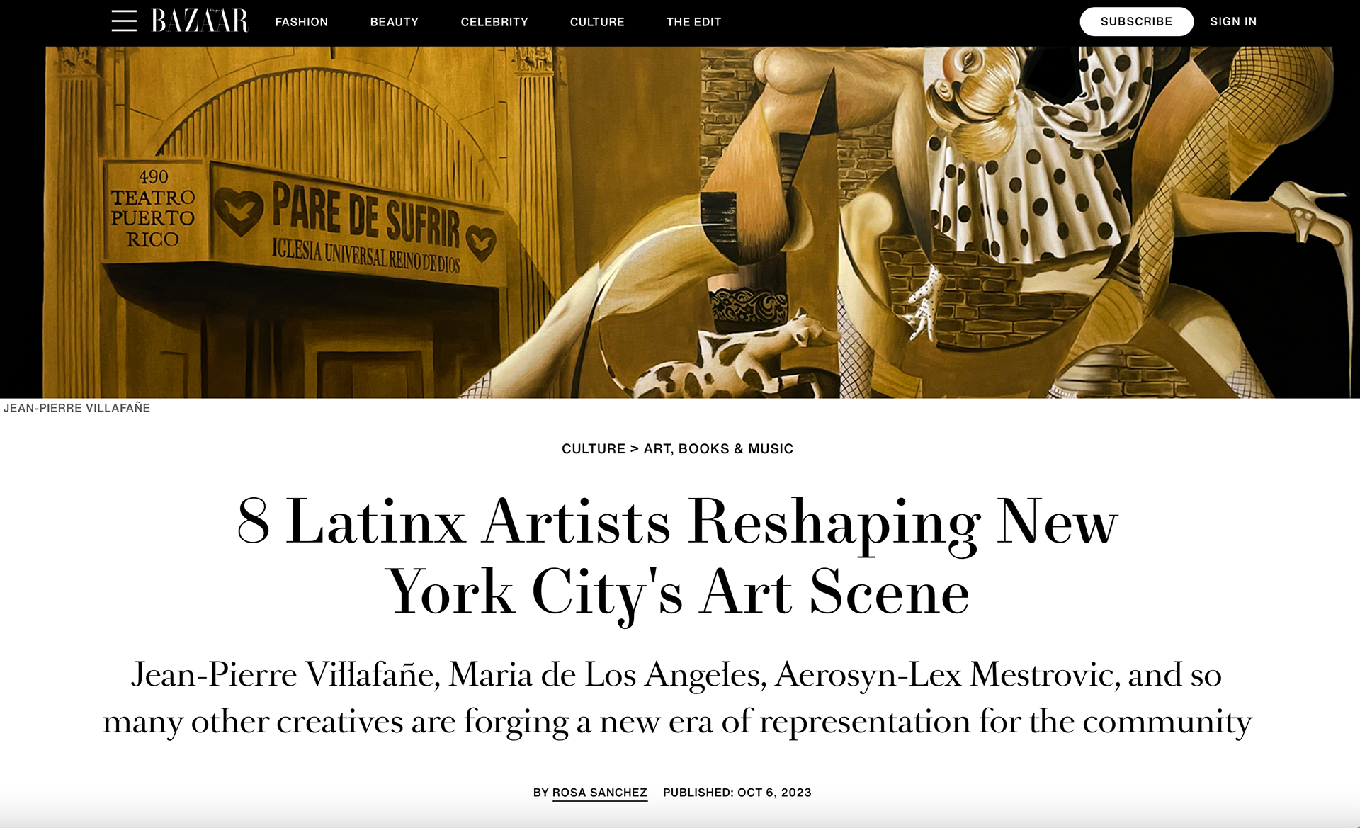Click the article subtitle about Jean-Pierre Villafañe
Viewport: 1360px width, 828px height.
[x=678, y=698]
